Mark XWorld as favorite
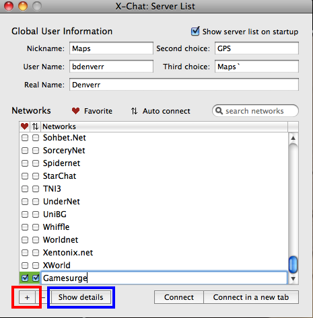313x318 pixels. pyautogui.click(x=25, y=266)
